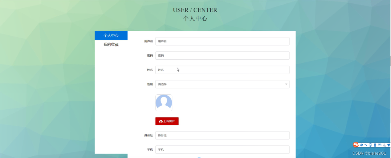Image resolution: width=391 pixels, height=158 pixels.
Task: Open the skin shirt icon
Action: pyautogui.click(x=389, y=145)
